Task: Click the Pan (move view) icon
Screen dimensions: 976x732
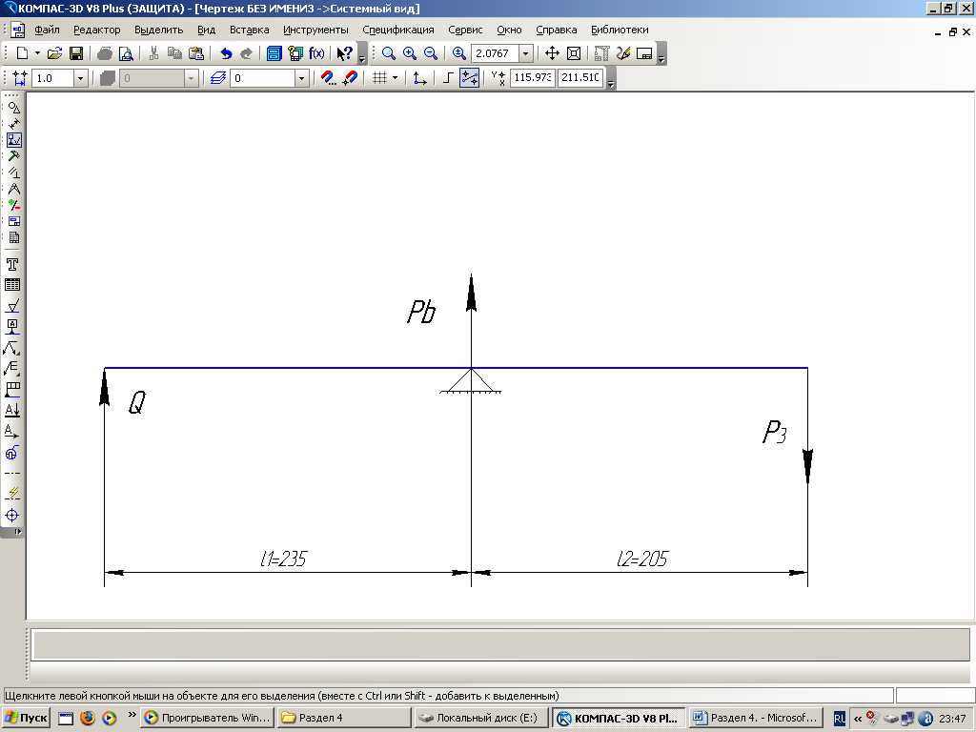Action: (x=552, y=53)
